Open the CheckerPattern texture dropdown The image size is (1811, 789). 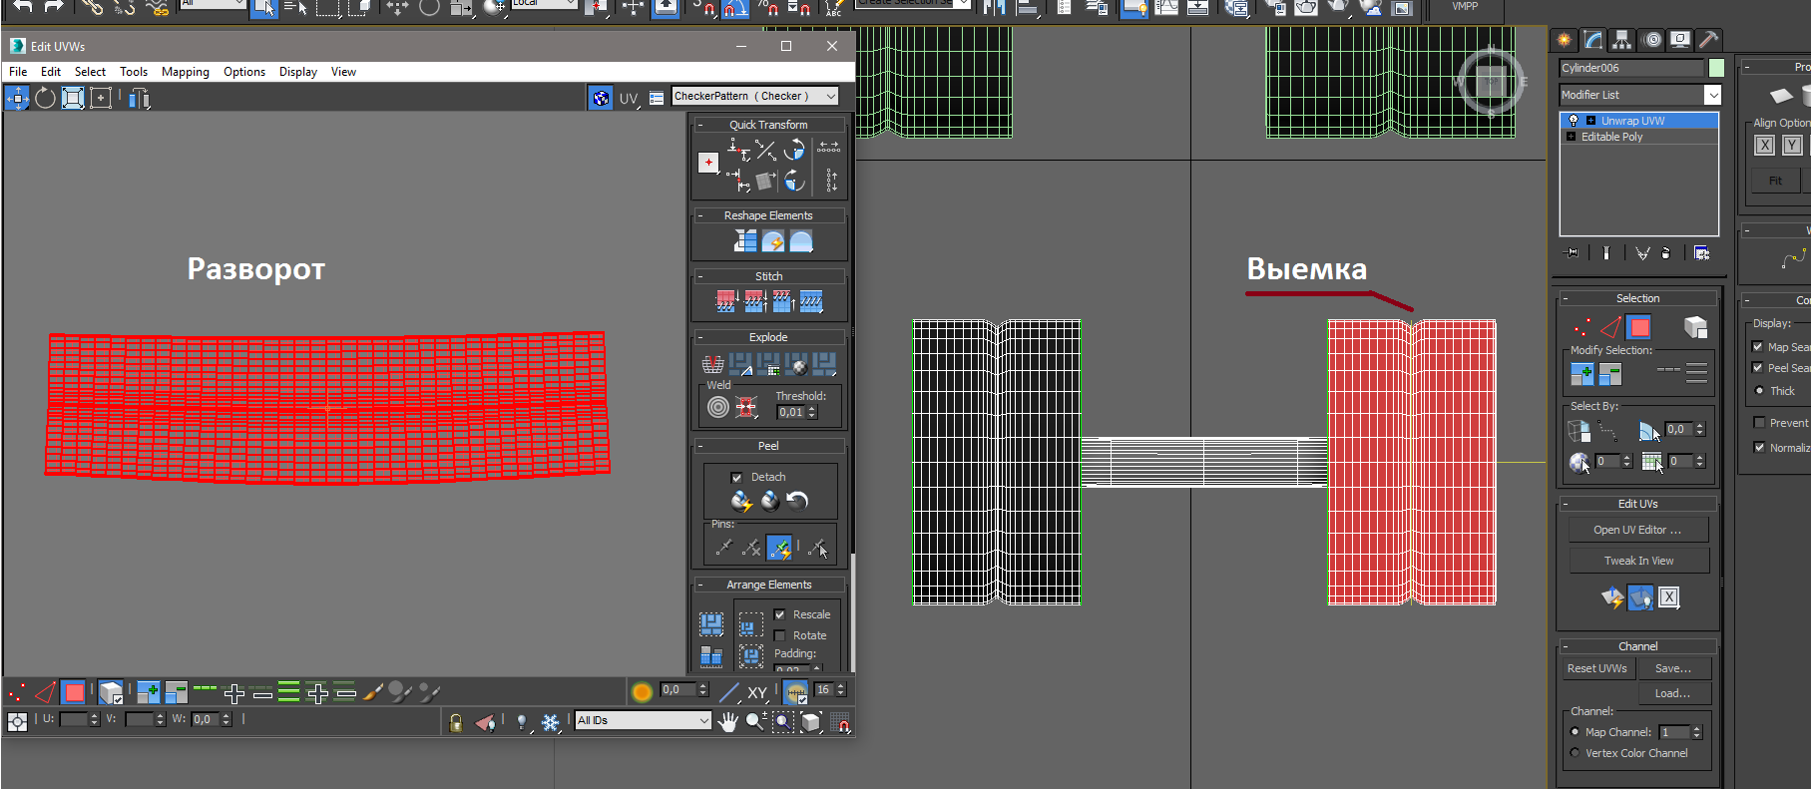(x=754, y=97)
